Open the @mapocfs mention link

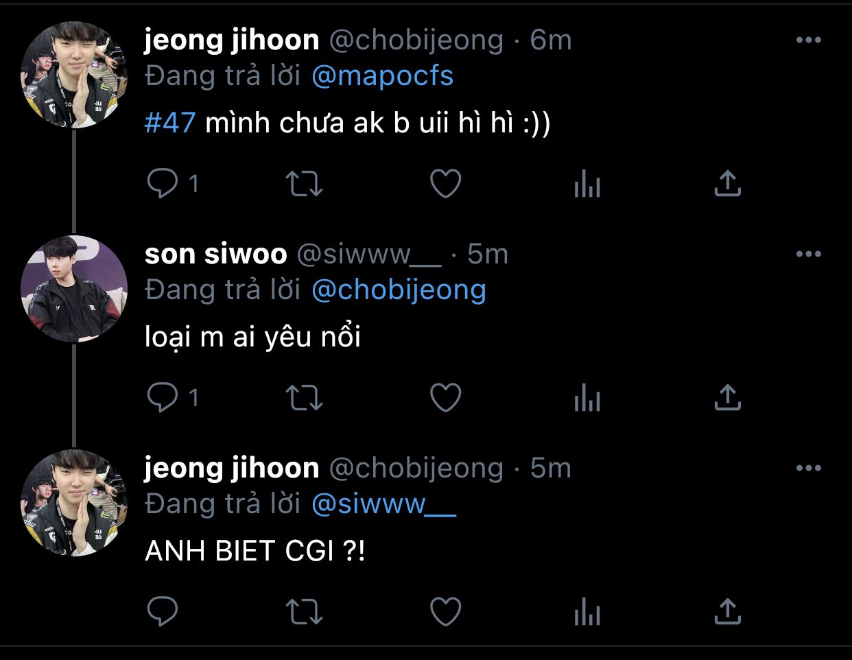(x=382, y=76)
